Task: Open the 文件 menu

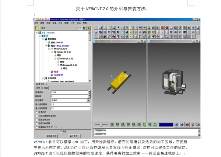Action: 36,23
